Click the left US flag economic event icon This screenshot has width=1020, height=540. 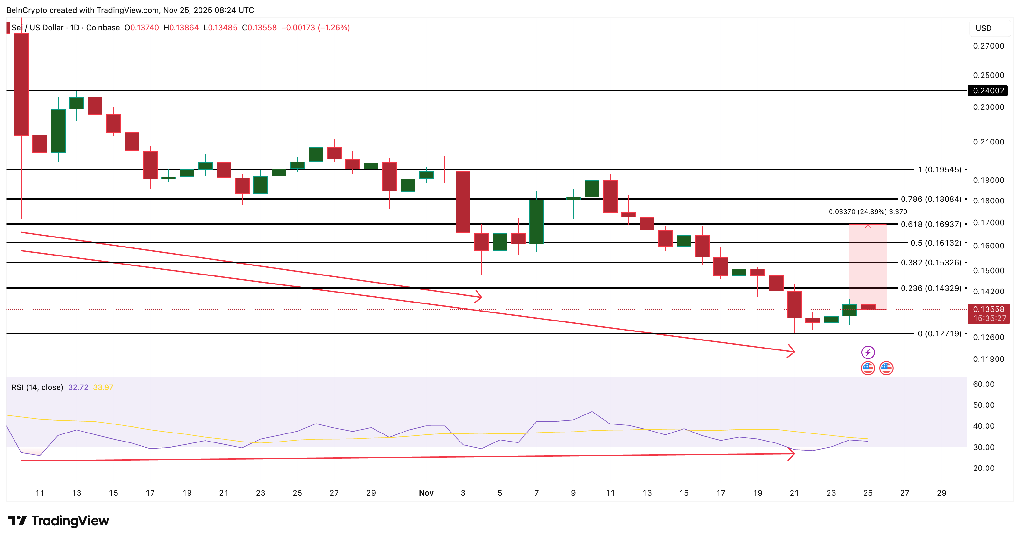point(868,368)
